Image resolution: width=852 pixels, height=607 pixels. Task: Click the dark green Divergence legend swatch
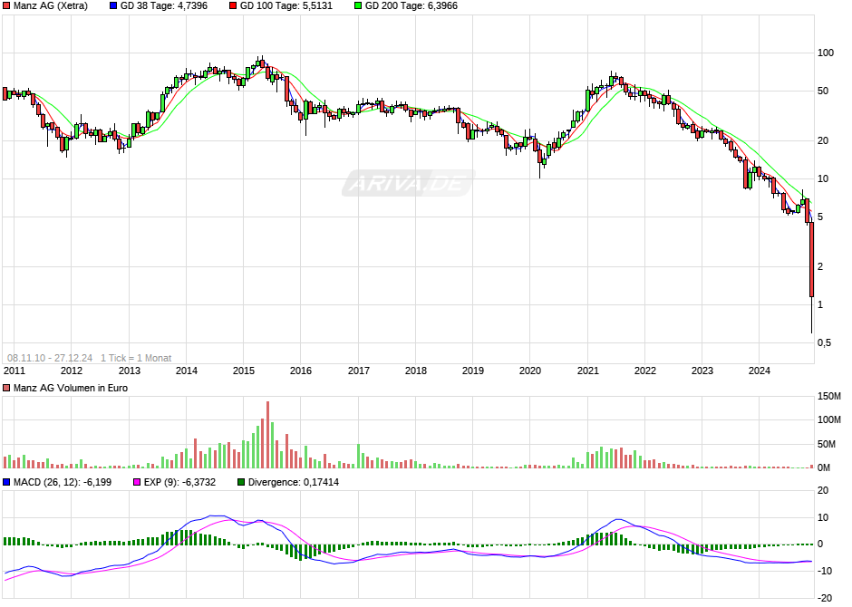(x=241, y=482)
